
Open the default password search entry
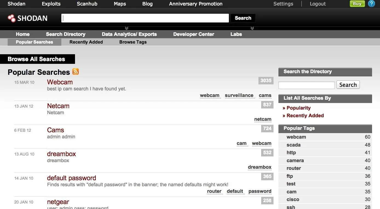(x=71, y=178)
